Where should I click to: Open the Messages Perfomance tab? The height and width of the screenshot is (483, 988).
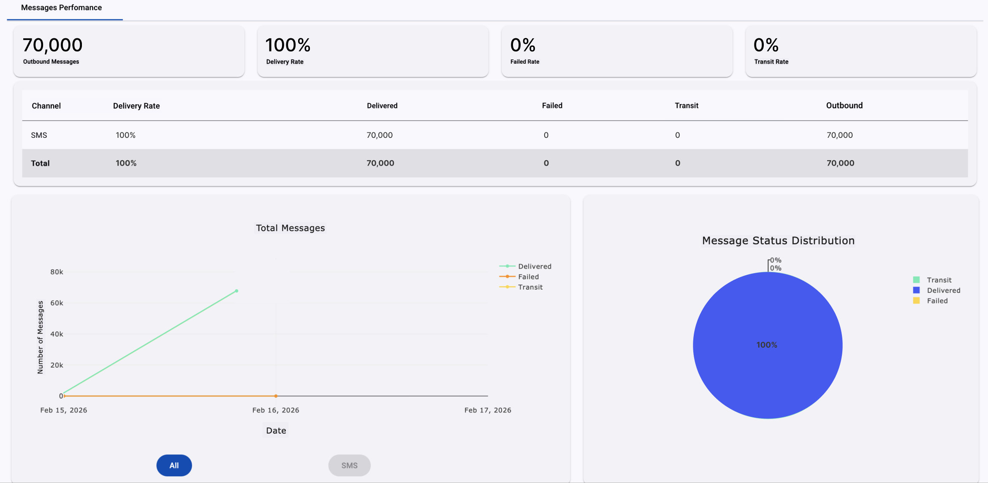[x=62, y=8]
